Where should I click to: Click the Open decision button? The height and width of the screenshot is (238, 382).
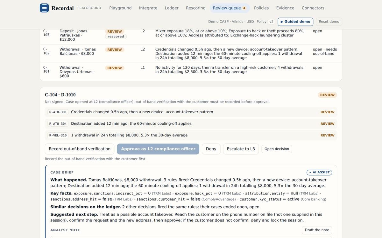coord(277,149)
